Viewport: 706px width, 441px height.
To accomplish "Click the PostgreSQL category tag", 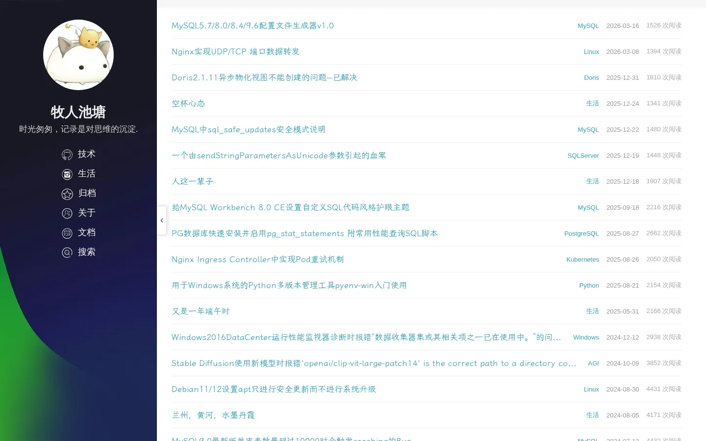I will [x=581, y=233].
